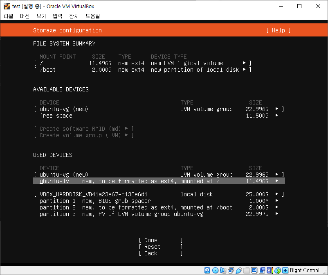The height and width of the screenshot is (275, 328).
Task: Minimize the VirtualBox window
Action: 281,6
